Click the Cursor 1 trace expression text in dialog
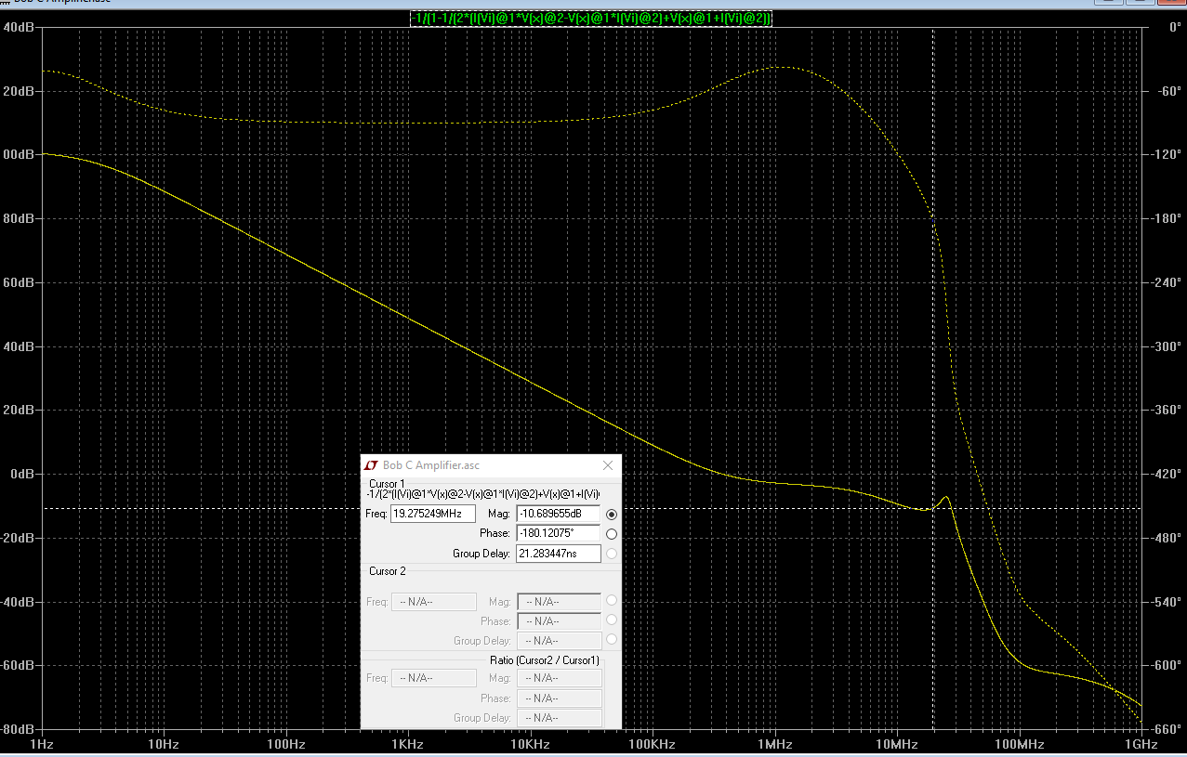Screen dimensions: 1187x757 pos(483,494)
